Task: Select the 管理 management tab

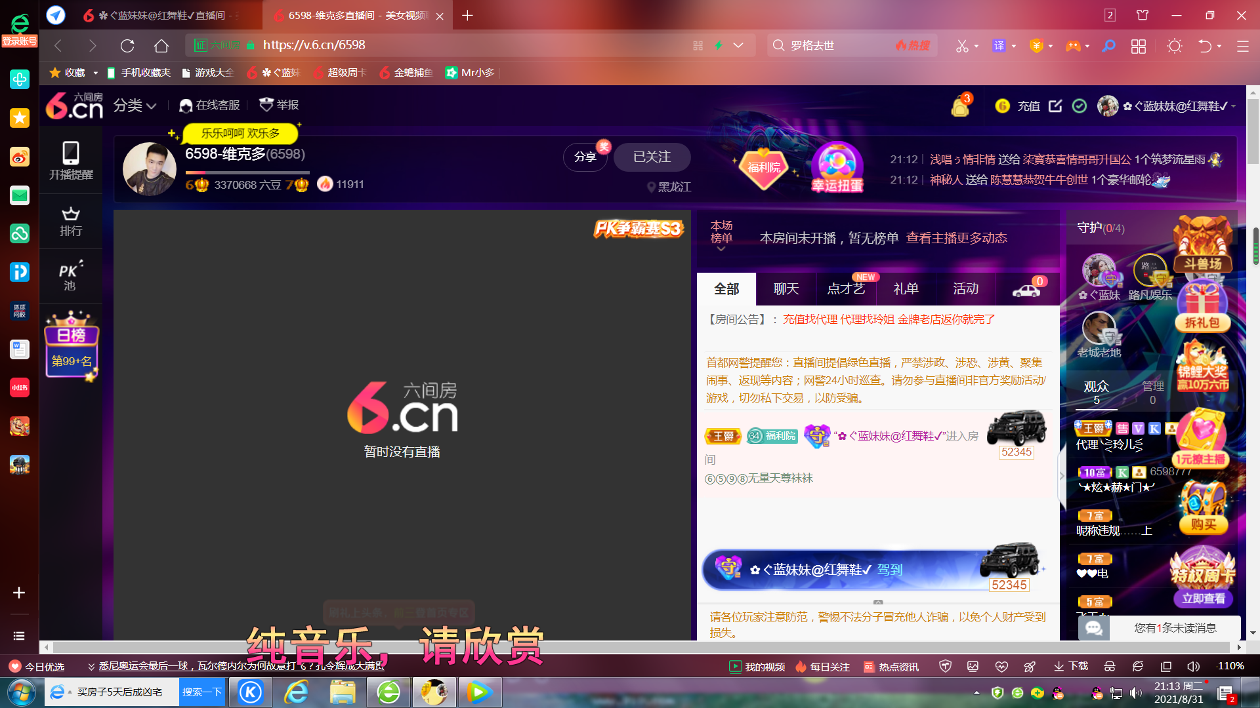Action: (1153, 392)
